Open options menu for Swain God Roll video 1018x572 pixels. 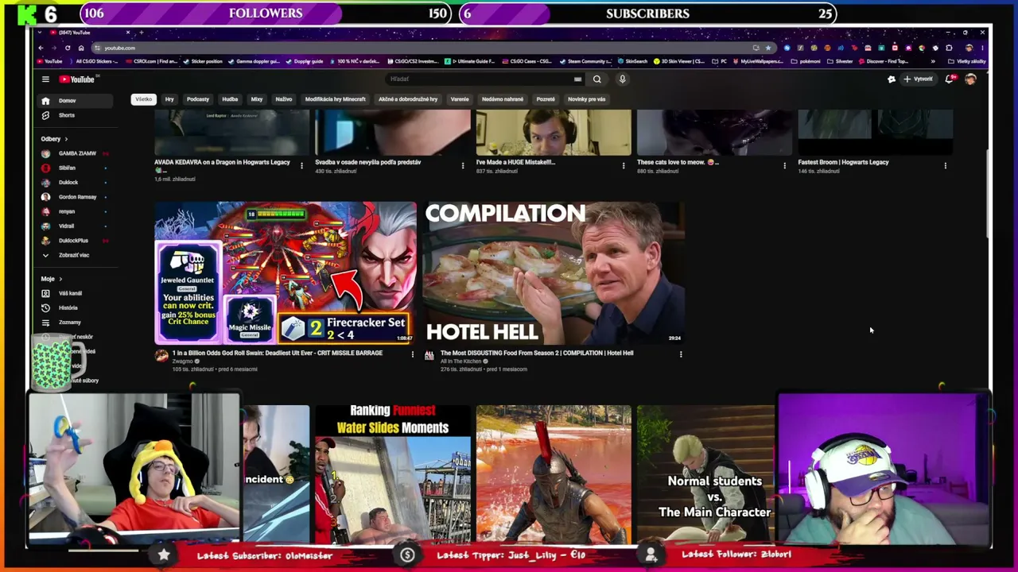click(x=412, y=354)
